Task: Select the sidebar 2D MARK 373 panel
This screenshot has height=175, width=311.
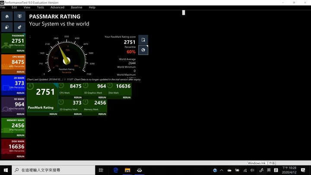Action: (13, 85)
